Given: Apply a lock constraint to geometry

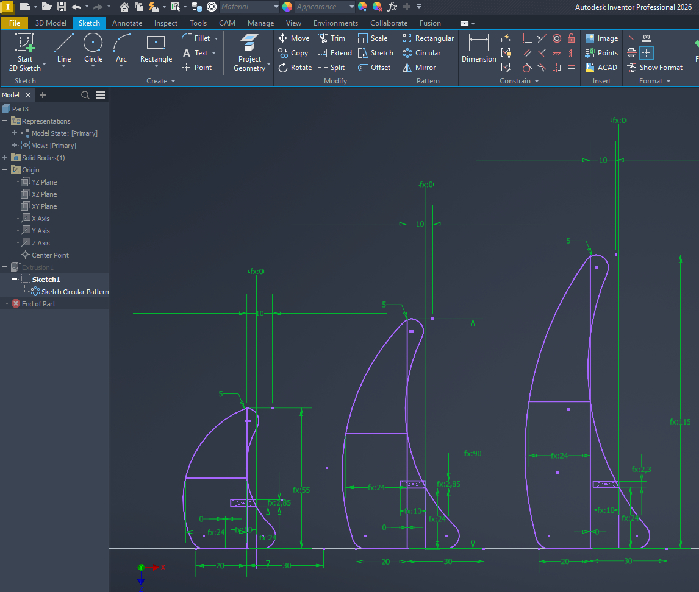Looking at the screenshot, I should click(571, 38).
